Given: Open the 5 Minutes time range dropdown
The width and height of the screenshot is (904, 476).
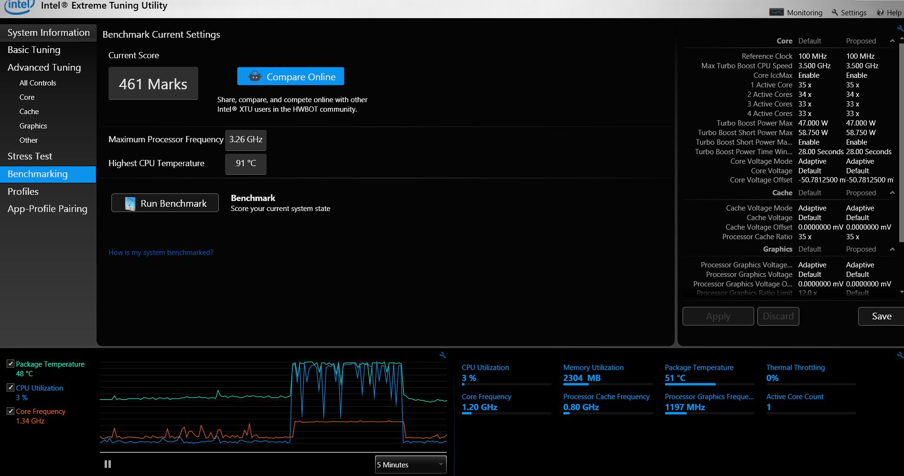Looking at the screenshot, I should click(411, 465).
